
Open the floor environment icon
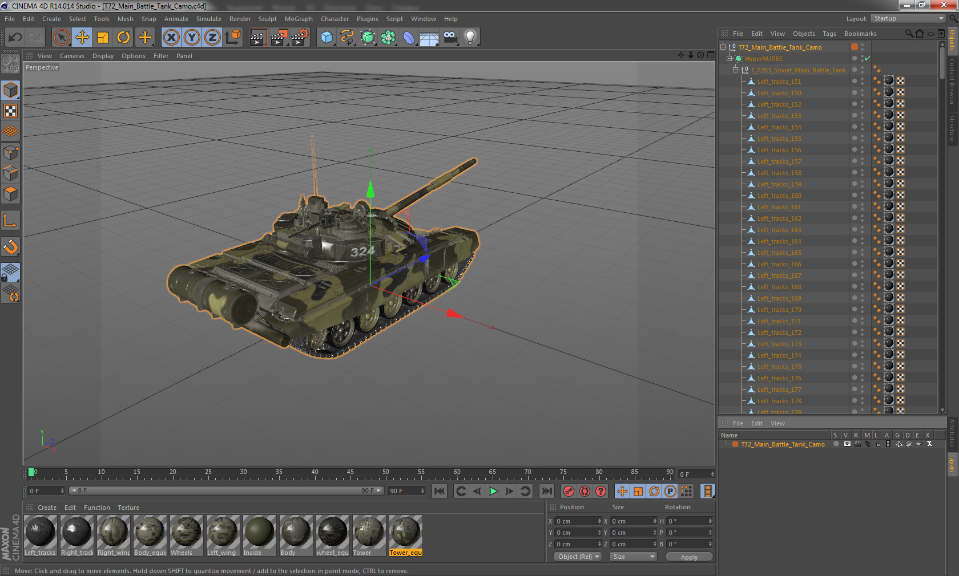(x=429, y=38)
